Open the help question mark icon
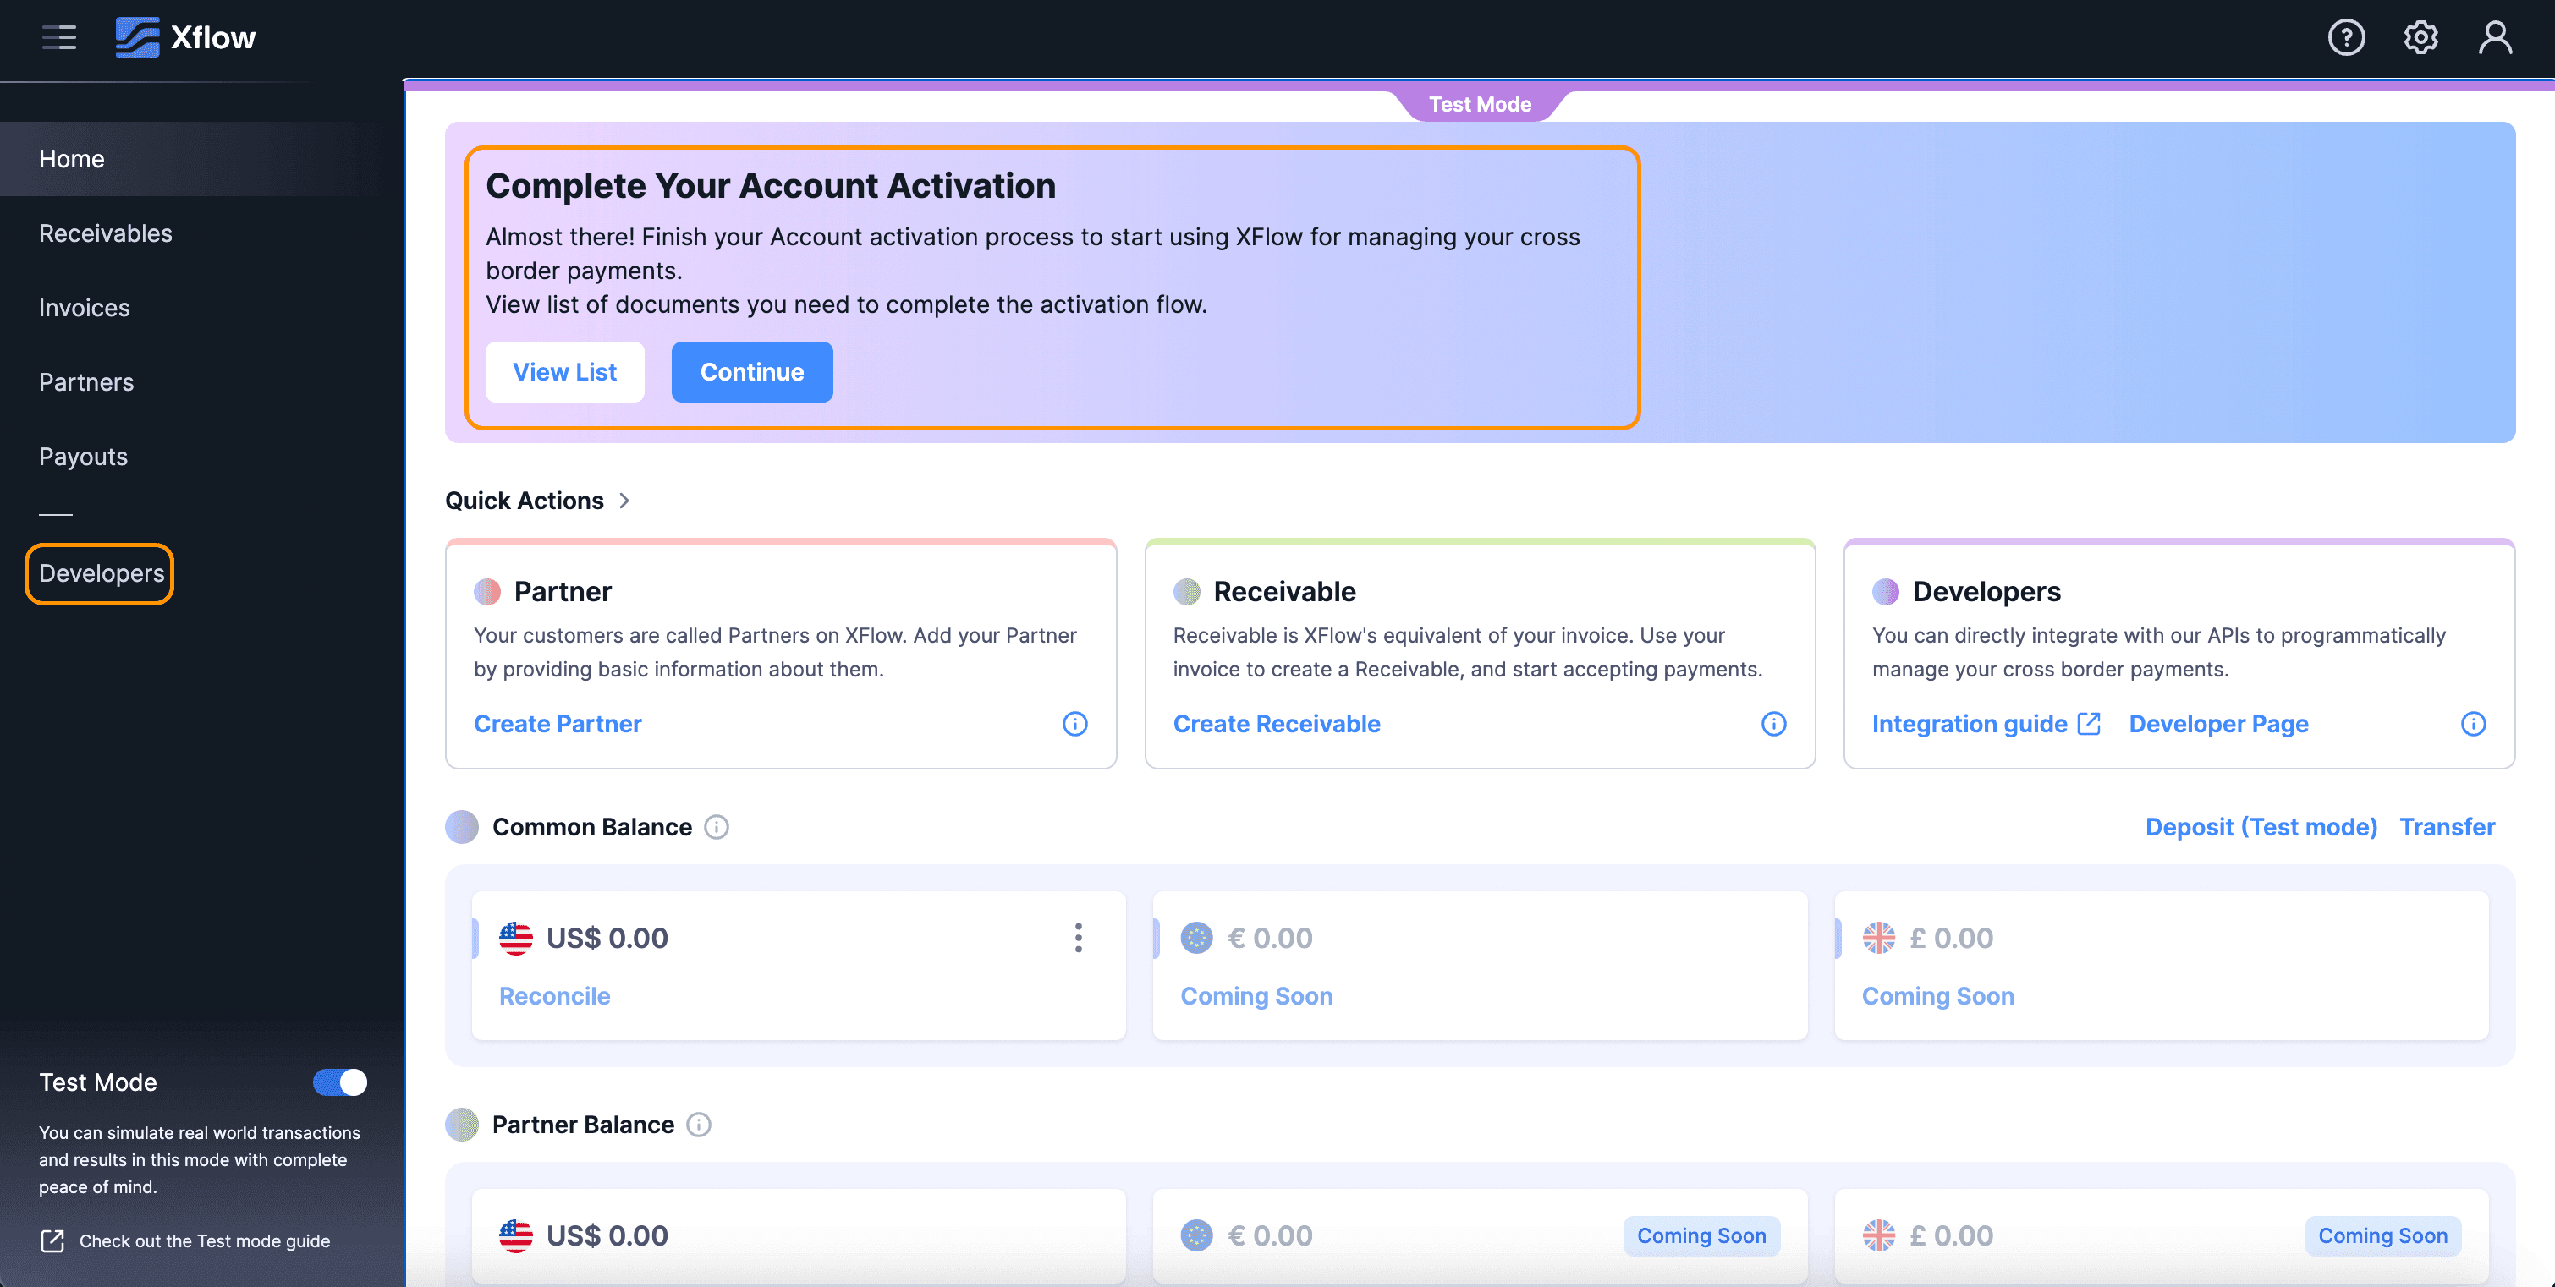 click(x=2346, y=38)
